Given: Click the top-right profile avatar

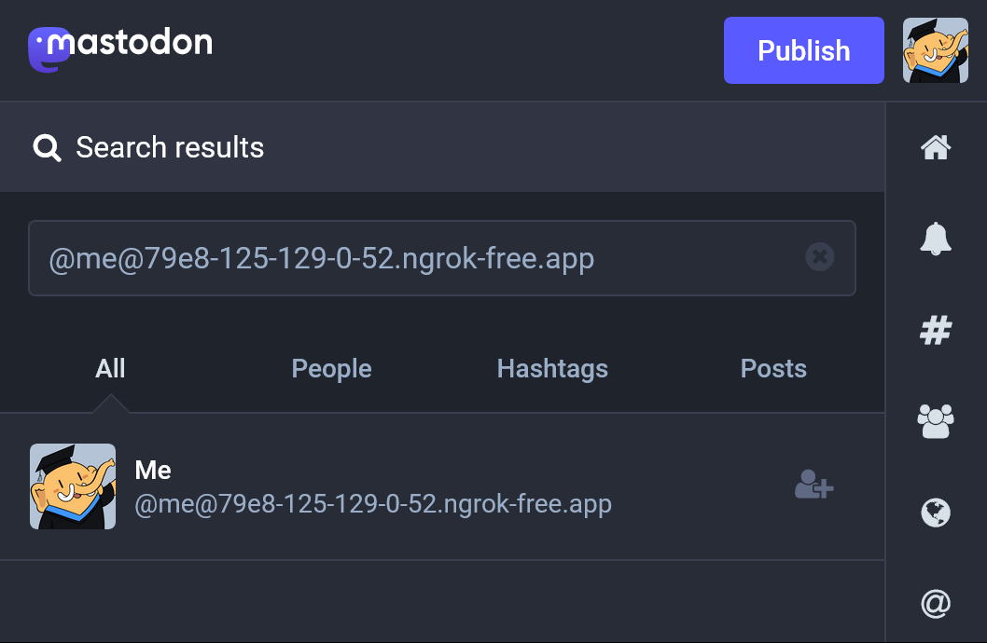Looking at the screenshot, I should (x=935, y=50).
